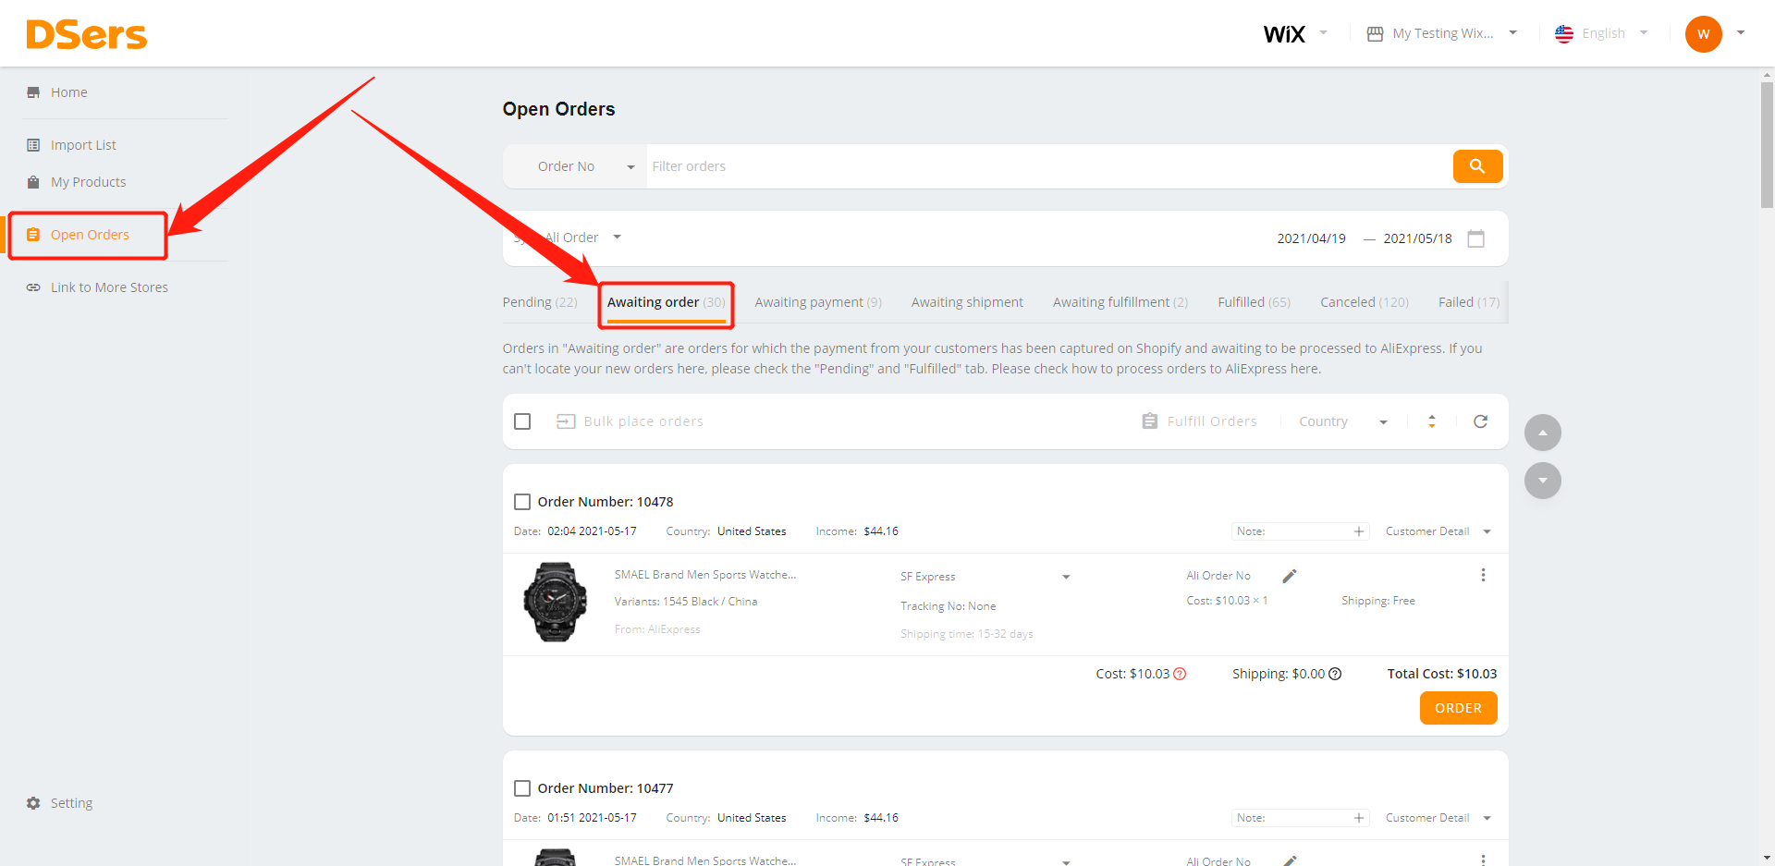The height and width of the screenshot is (866, 1775).
Task: Open Open Orders in the sidebar
Action: tap(90, 235)
